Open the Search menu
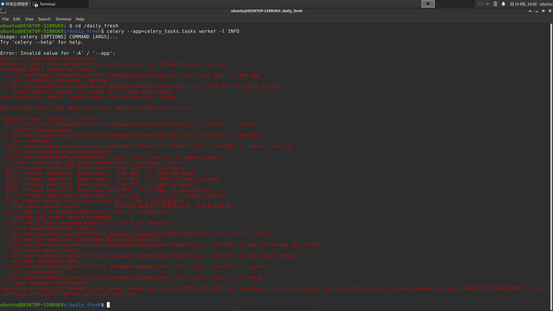Image resolution: width=553 pixels, height=311 pixels. click(44, 19)
